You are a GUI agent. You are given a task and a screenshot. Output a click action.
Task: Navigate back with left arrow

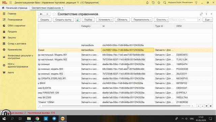click(41, 14)
